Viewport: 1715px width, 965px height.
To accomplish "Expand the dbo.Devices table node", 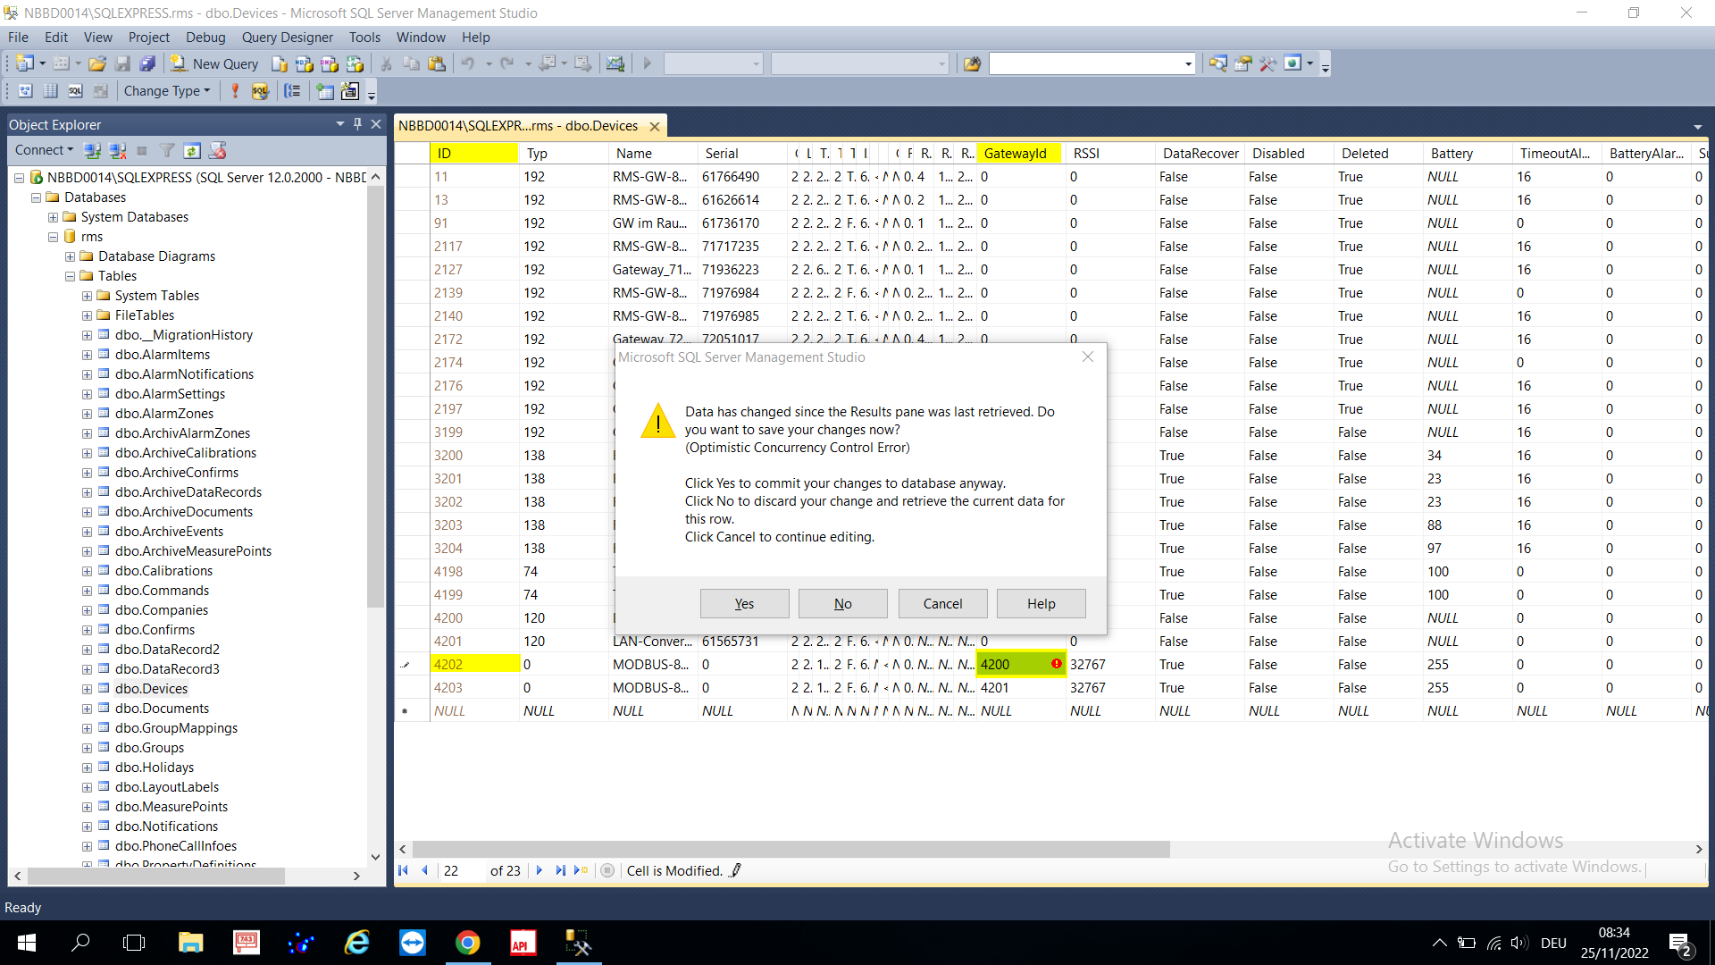I will pyautogui.click(x=87, y=689).
